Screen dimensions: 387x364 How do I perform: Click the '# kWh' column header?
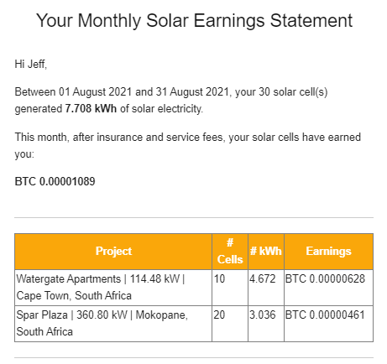click(x=266, y=252)
